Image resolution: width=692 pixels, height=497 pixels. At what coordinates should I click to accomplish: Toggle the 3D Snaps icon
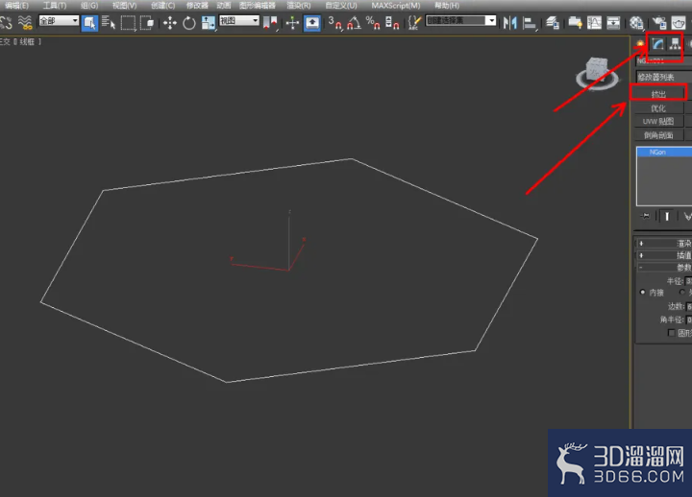335,23
